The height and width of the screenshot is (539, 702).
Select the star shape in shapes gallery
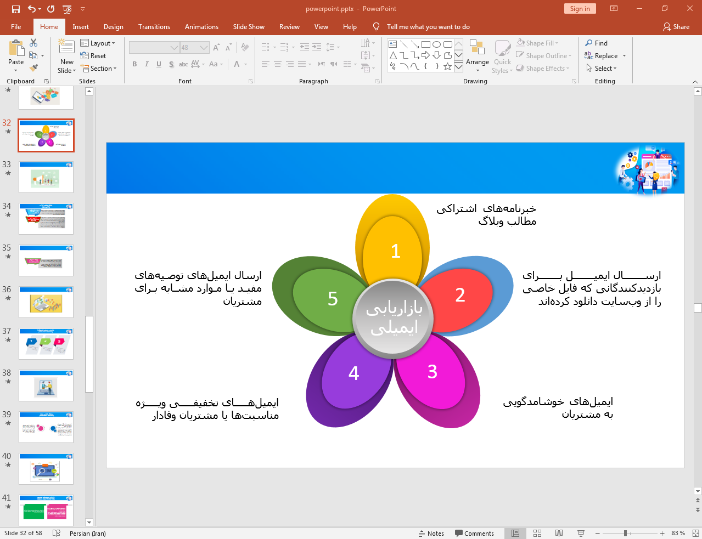[x=448, y=66]
